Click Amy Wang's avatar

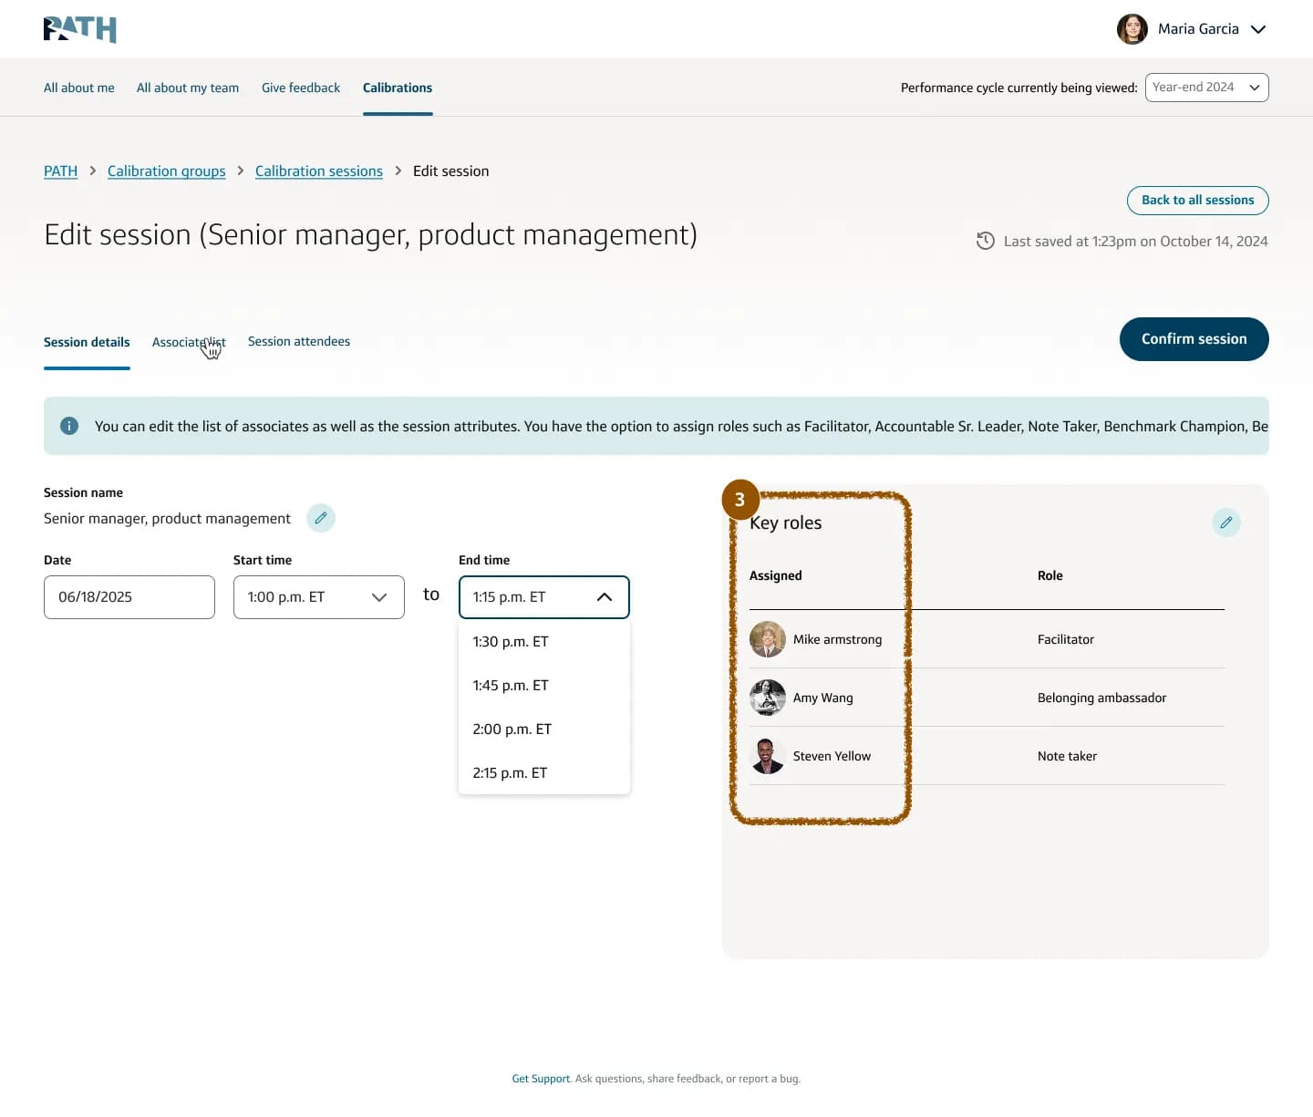tap(768, 698)
